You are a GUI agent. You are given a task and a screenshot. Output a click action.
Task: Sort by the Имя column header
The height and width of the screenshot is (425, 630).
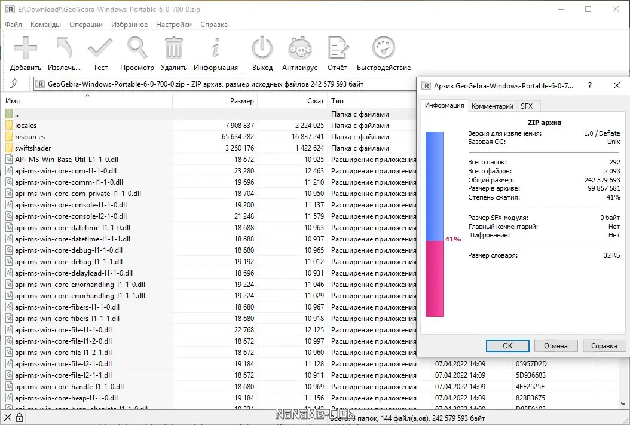[88, 101]
